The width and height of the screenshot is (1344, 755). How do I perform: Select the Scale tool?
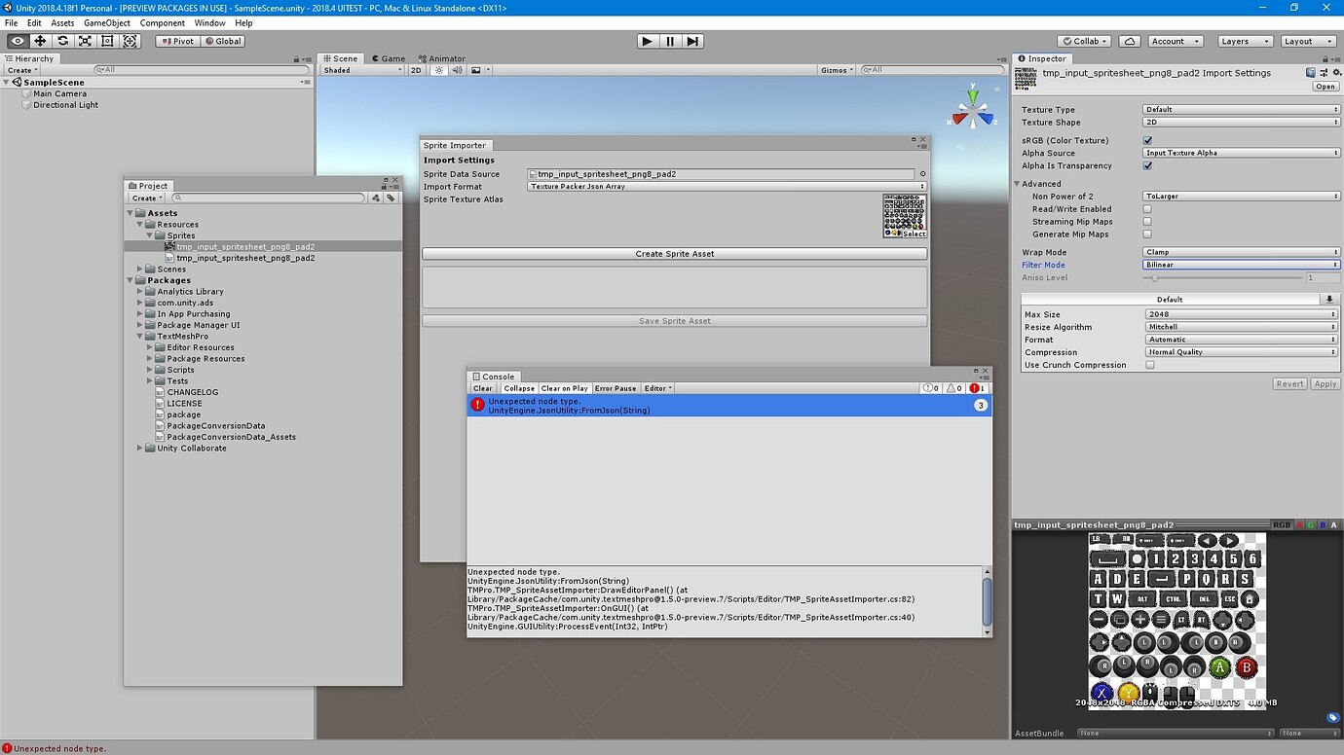[84, 41]
